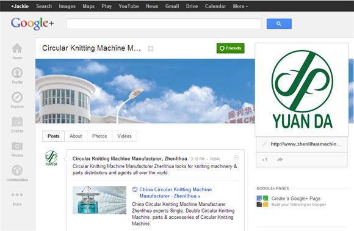Open YouTube in the top bar
The width and height of the screenshot is (354, 231).
129,6
